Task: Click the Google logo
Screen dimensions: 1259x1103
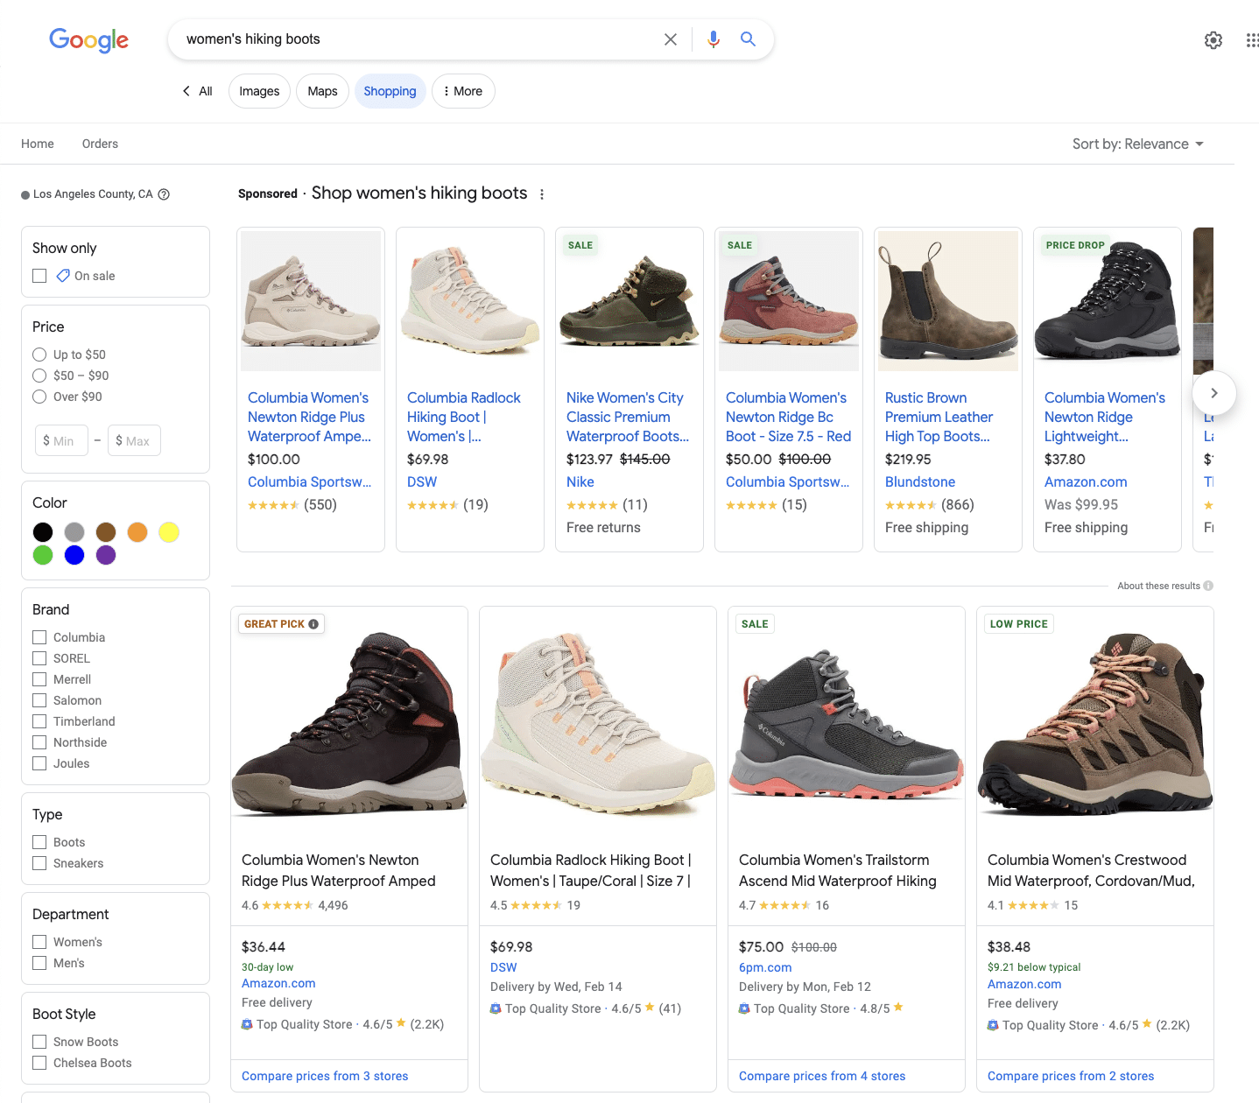Action: (x=88, y=39)
